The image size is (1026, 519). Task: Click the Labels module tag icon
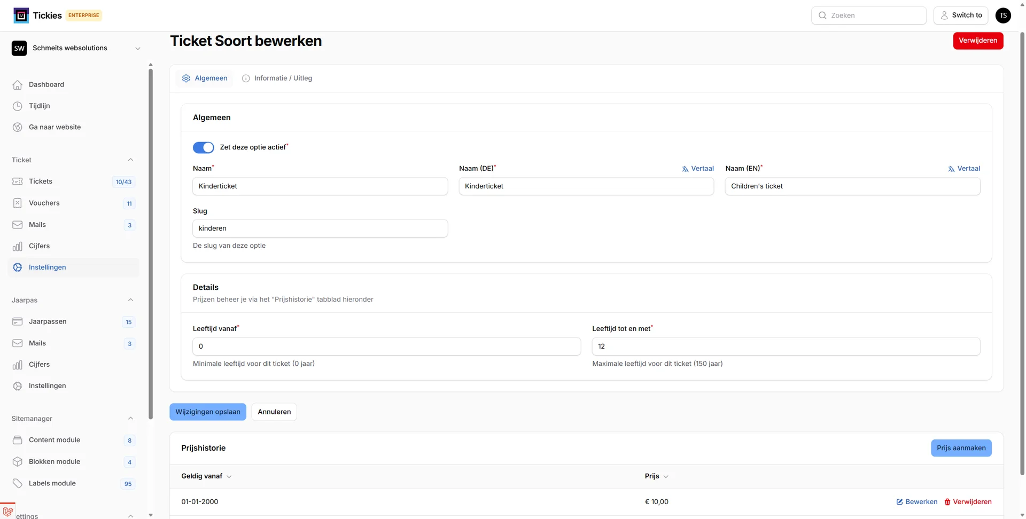(18, 484)
